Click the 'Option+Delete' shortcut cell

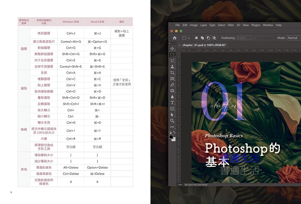point(97,168)
